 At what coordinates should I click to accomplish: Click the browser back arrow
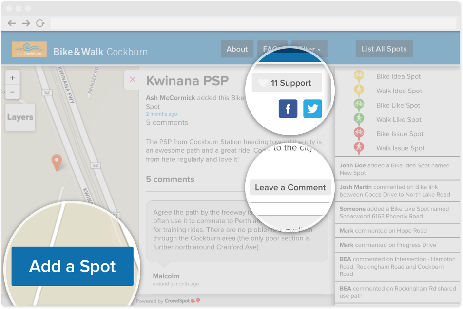point(12,23)
